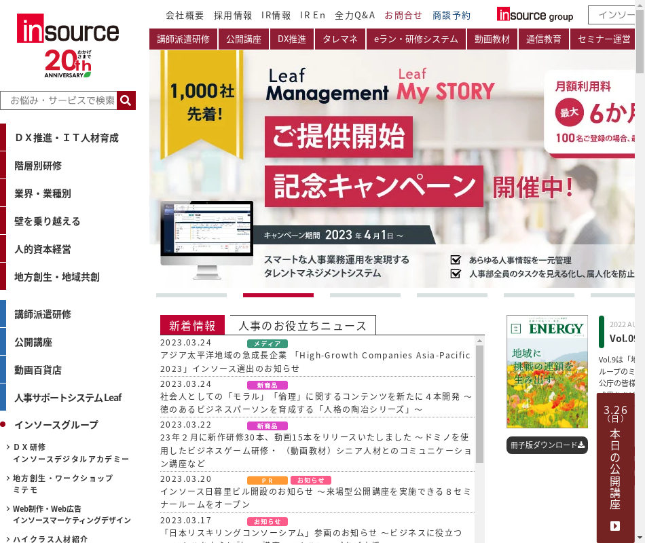Open 人的資本経営 sidebar item
Viewport: 645px width, 543px height.
[x=68, y=249]
